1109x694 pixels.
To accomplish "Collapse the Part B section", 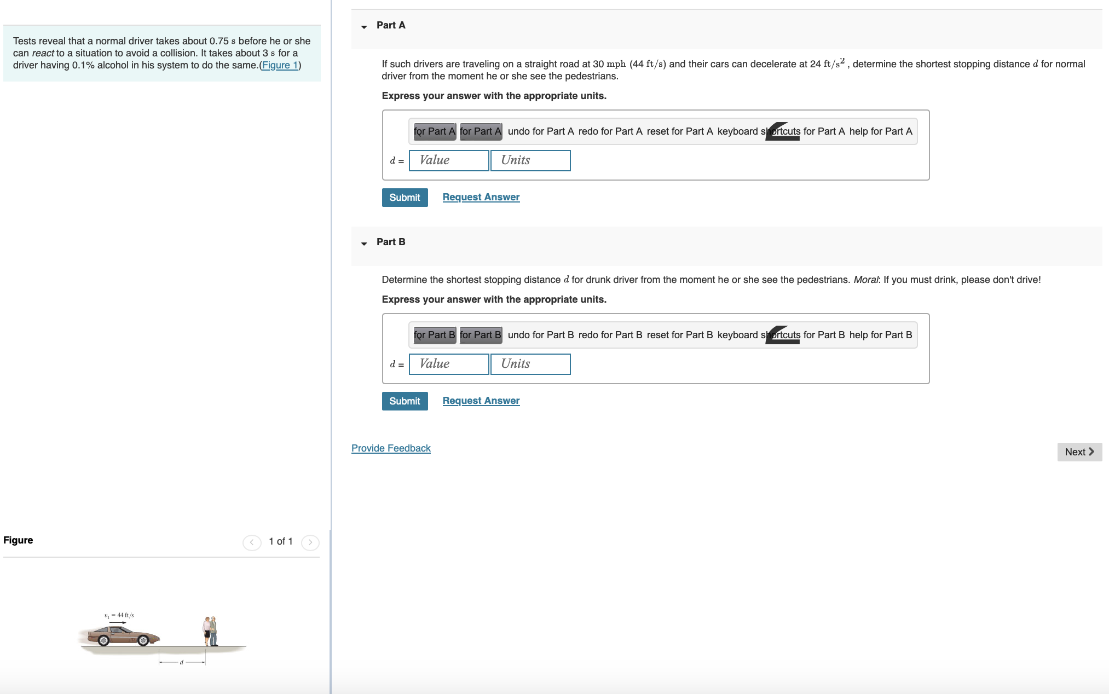I will point(364,243).
